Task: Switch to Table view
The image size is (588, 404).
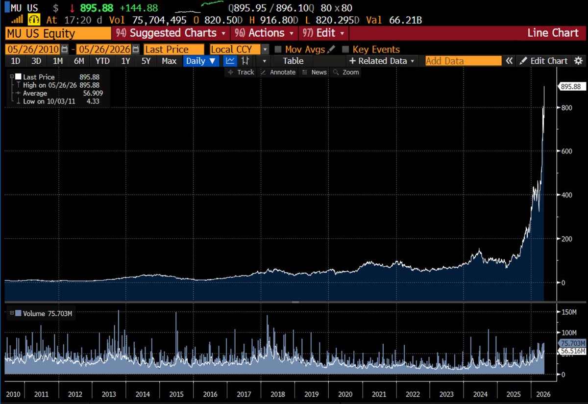Action: point(293,61)
